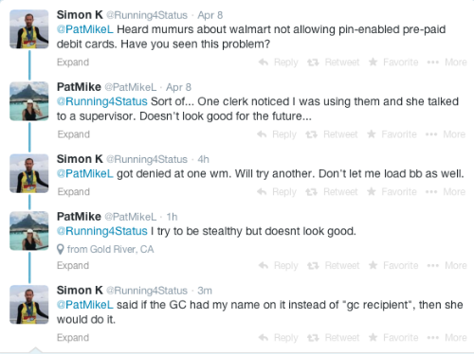Reply to Simon K's Apr 8 tweet

point(278,62)
